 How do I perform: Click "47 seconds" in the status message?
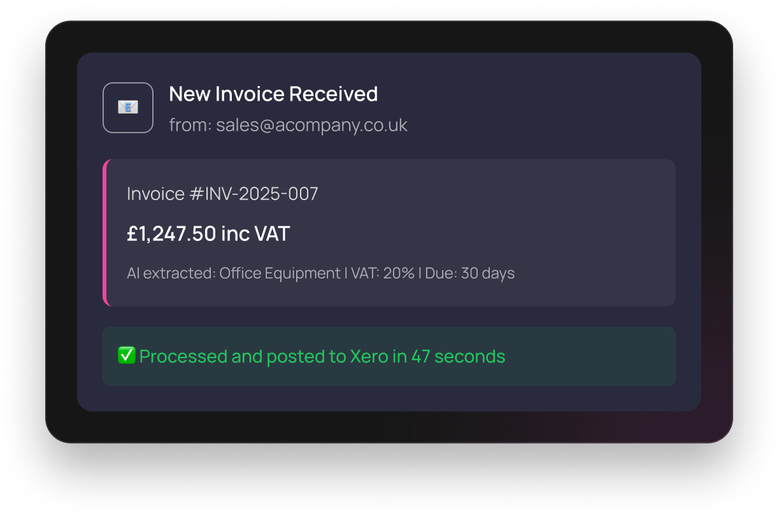(x=458, y=356)
